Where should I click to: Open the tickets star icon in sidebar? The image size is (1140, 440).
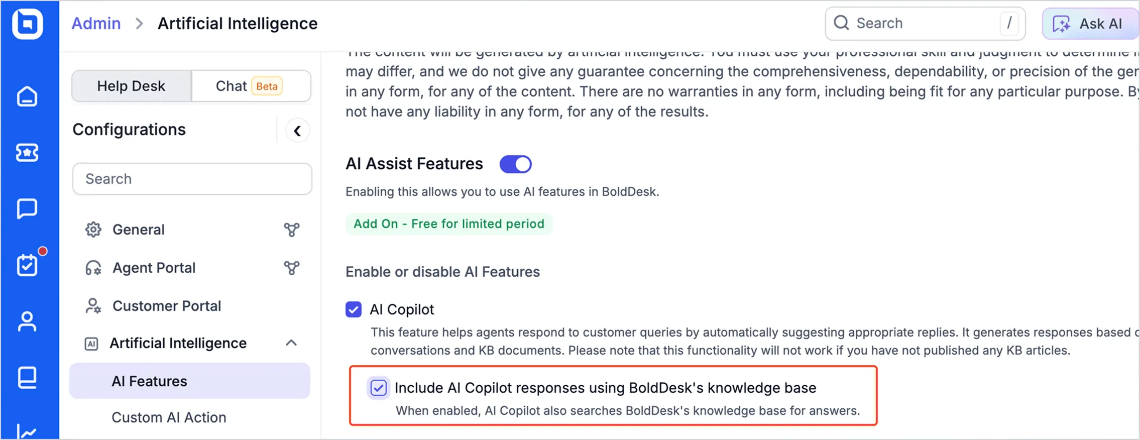27,153
